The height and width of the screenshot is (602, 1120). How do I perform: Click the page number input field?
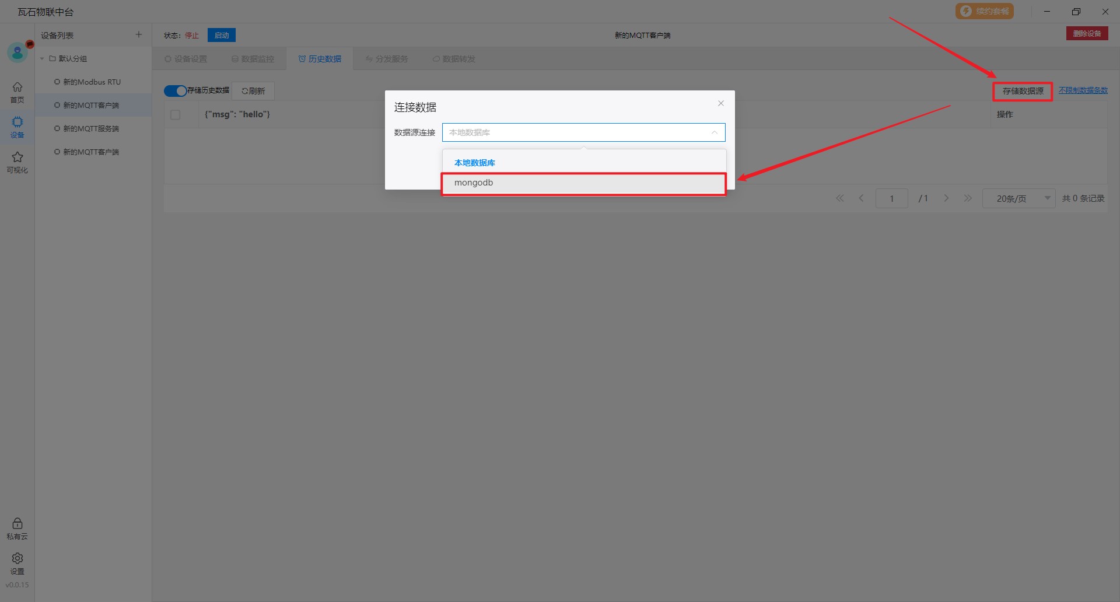(891, 198)
